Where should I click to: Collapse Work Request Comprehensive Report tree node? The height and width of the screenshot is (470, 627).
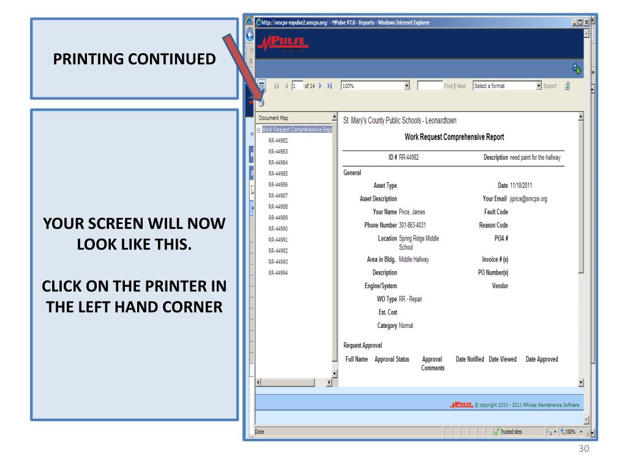[258, 130]
